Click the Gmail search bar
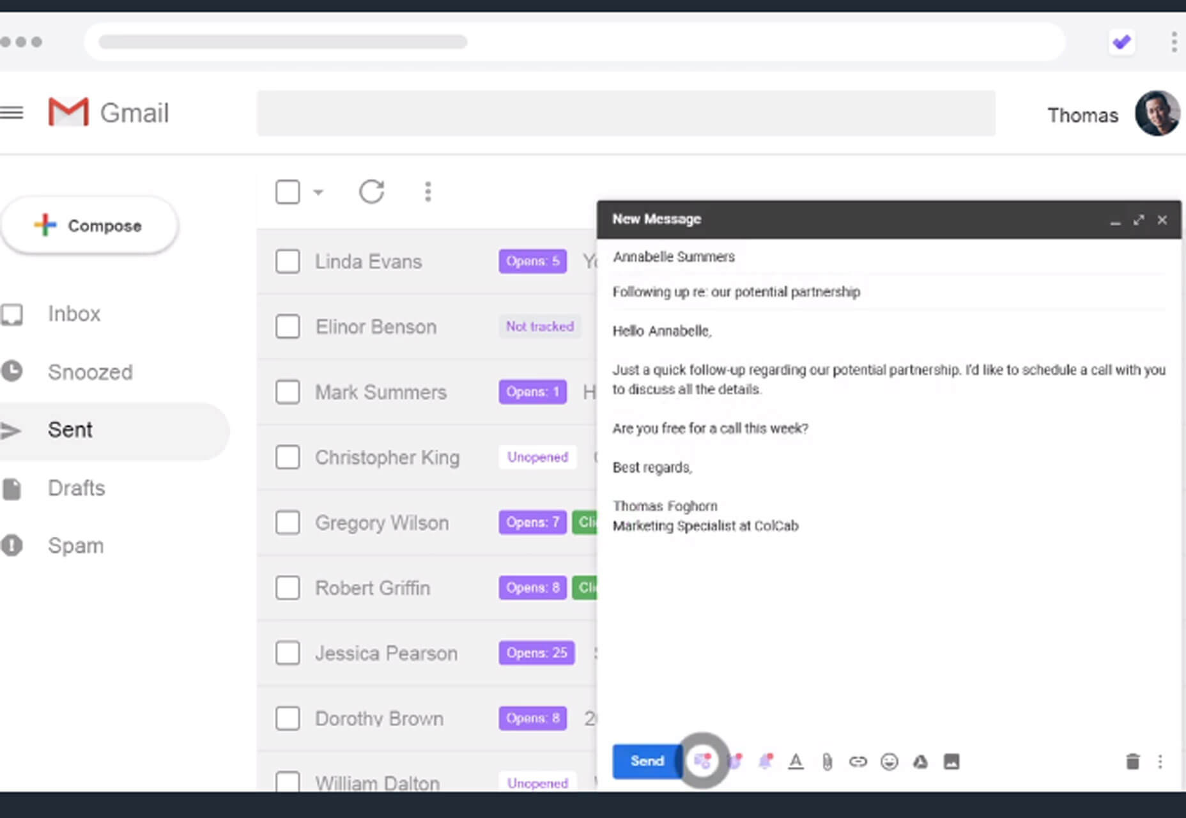 click(x=626, y=113)
